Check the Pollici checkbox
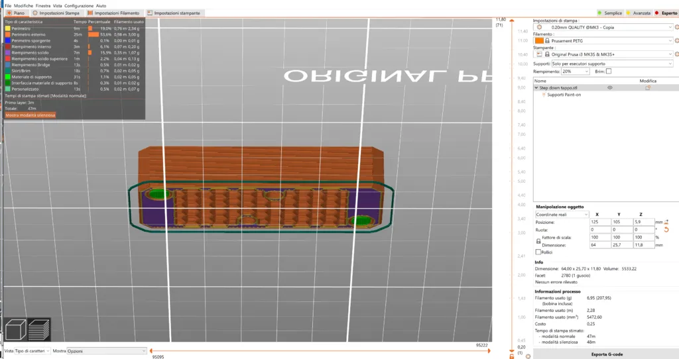The height and width of the screenshot is (359, 679). (538, 252)
